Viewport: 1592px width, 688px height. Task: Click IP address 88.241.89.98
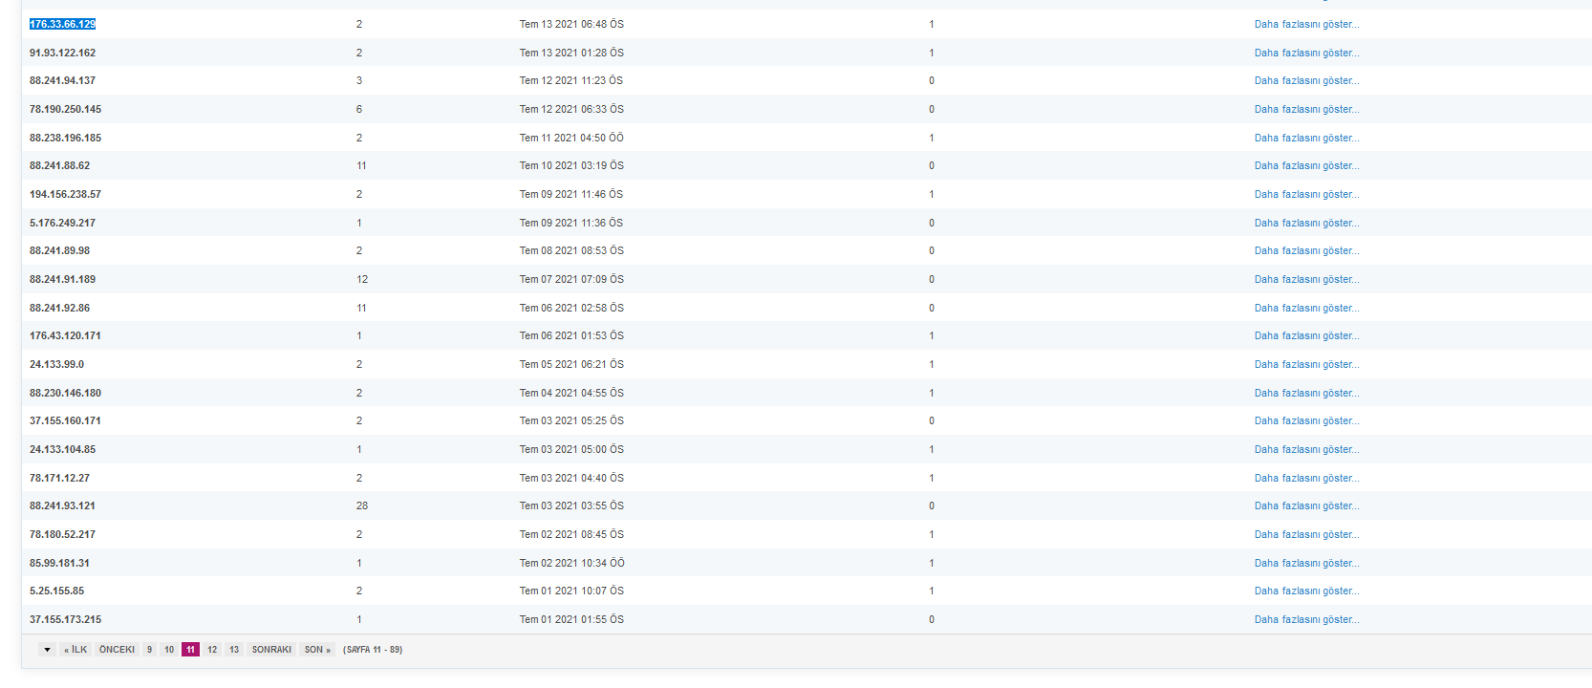[x=59, y=250]
